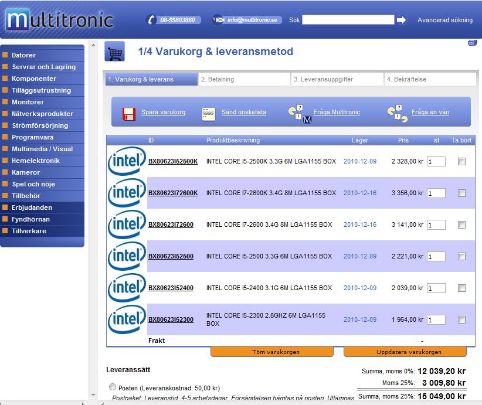Click quantity field for i5-2500K
The image size is (482, 405).
pyautogui.click(x=436, y=161)
